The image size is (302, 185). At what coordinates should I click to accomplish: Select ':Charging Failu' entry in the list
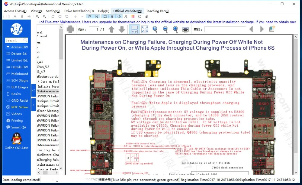pyautogui.click(x=48, y=160)
